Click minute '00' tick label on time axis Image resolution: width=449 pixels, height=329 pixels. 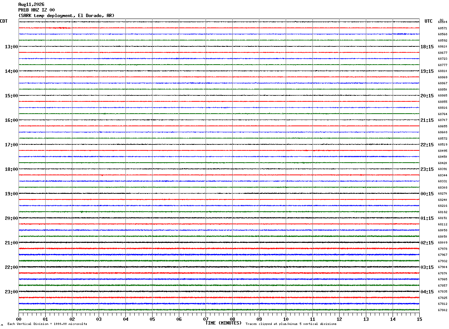(19, 319)
